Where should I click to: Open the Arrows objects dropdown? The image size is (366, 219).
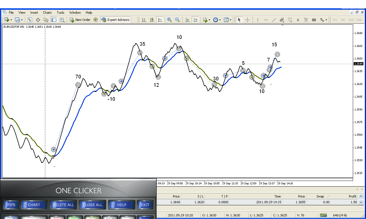pos(324,20)
